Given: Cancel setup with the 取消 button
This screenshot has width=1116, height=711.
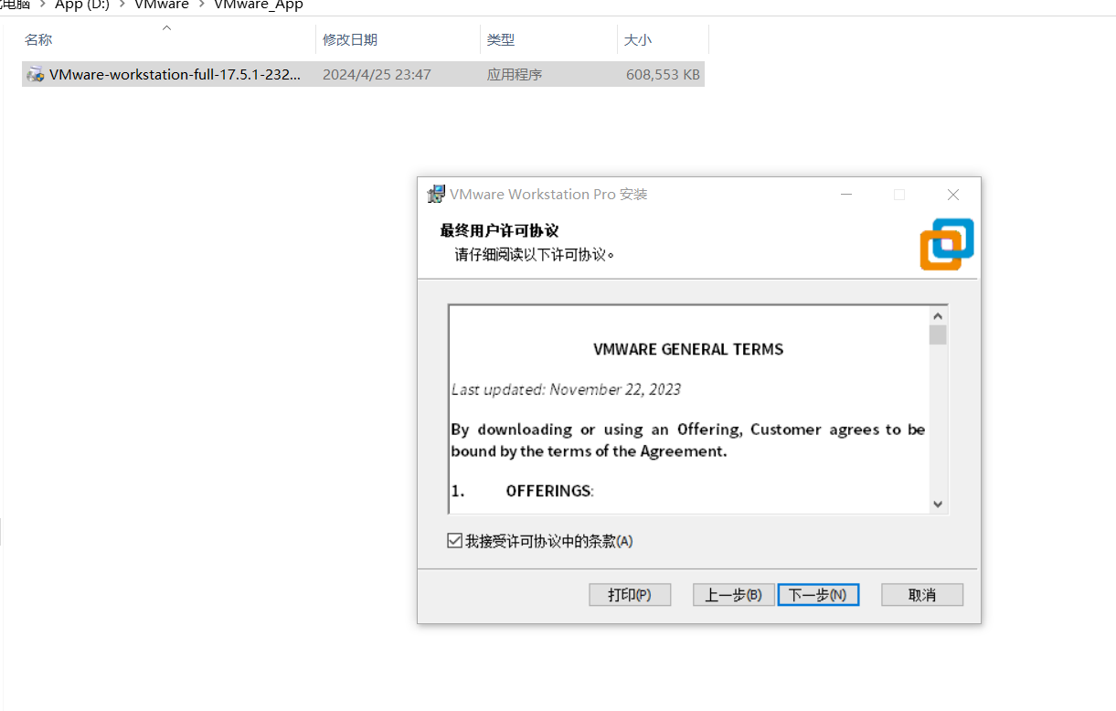Looking at the screenshot, I should pos(922,595).
